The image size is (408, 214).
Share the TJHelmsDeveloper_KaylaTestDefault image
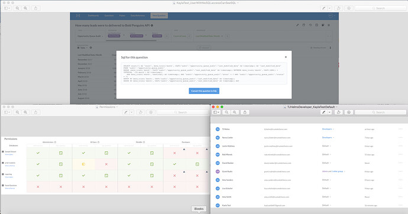[245, 112]
